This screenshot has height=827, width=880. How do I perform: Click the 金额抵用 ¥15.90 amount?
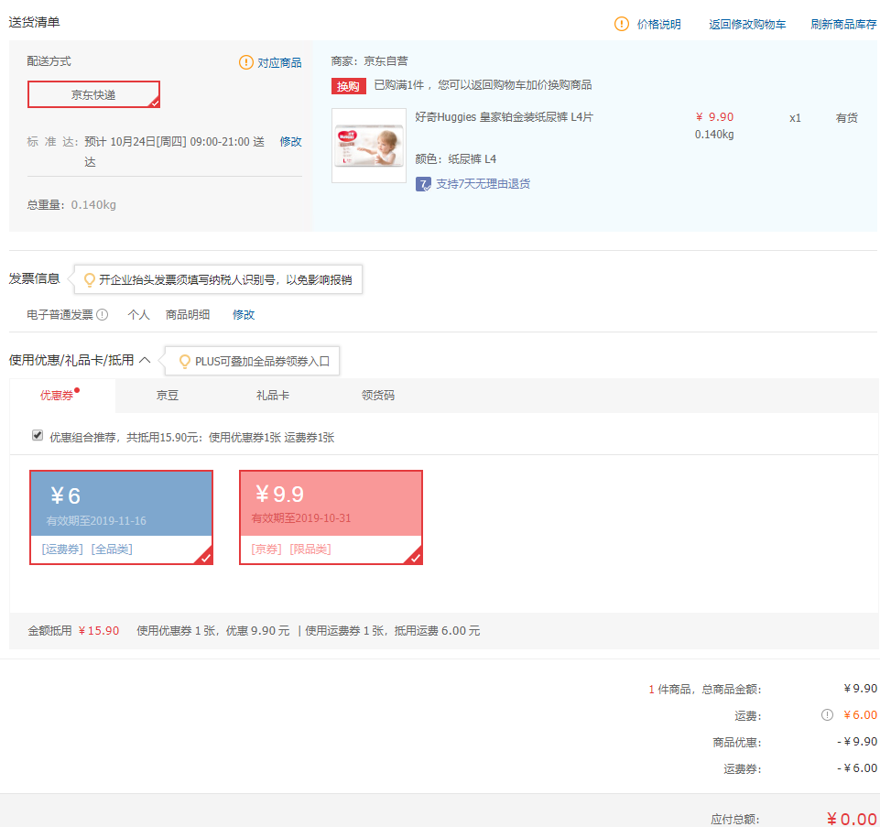point(99,630)
